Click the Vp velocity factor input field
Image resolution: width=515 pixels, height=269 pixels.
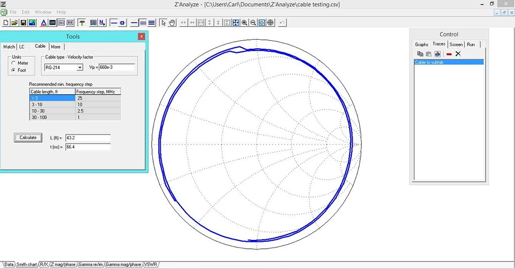(116, 68)
